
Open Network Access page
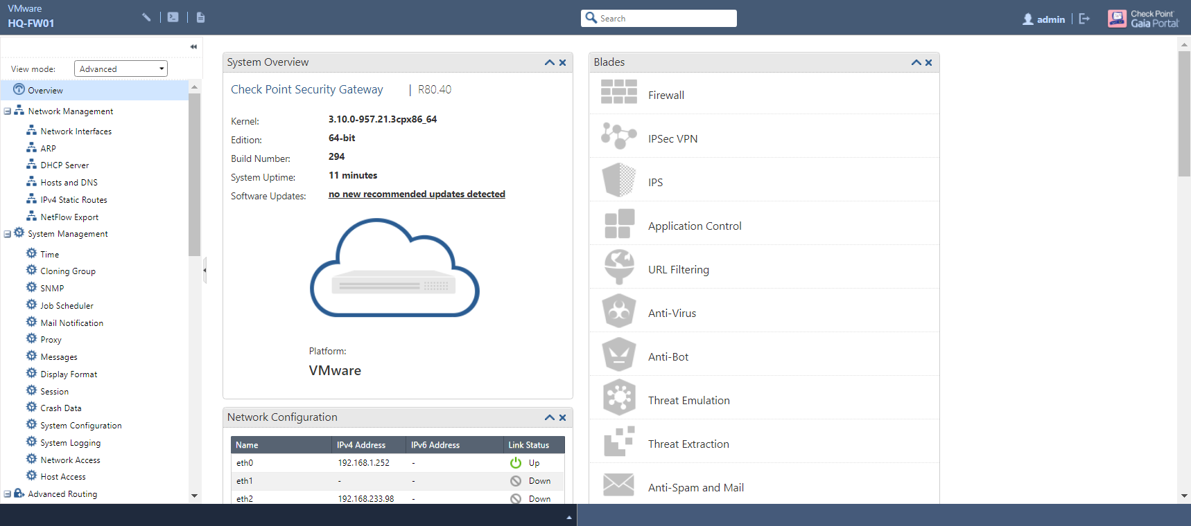70,460
